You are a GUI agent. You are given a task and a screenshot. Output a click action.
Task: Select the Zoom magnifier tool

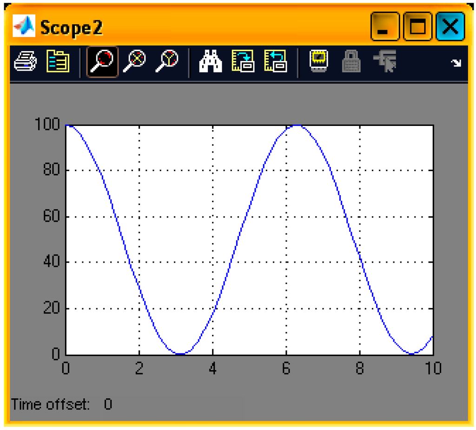click(102, 61)
